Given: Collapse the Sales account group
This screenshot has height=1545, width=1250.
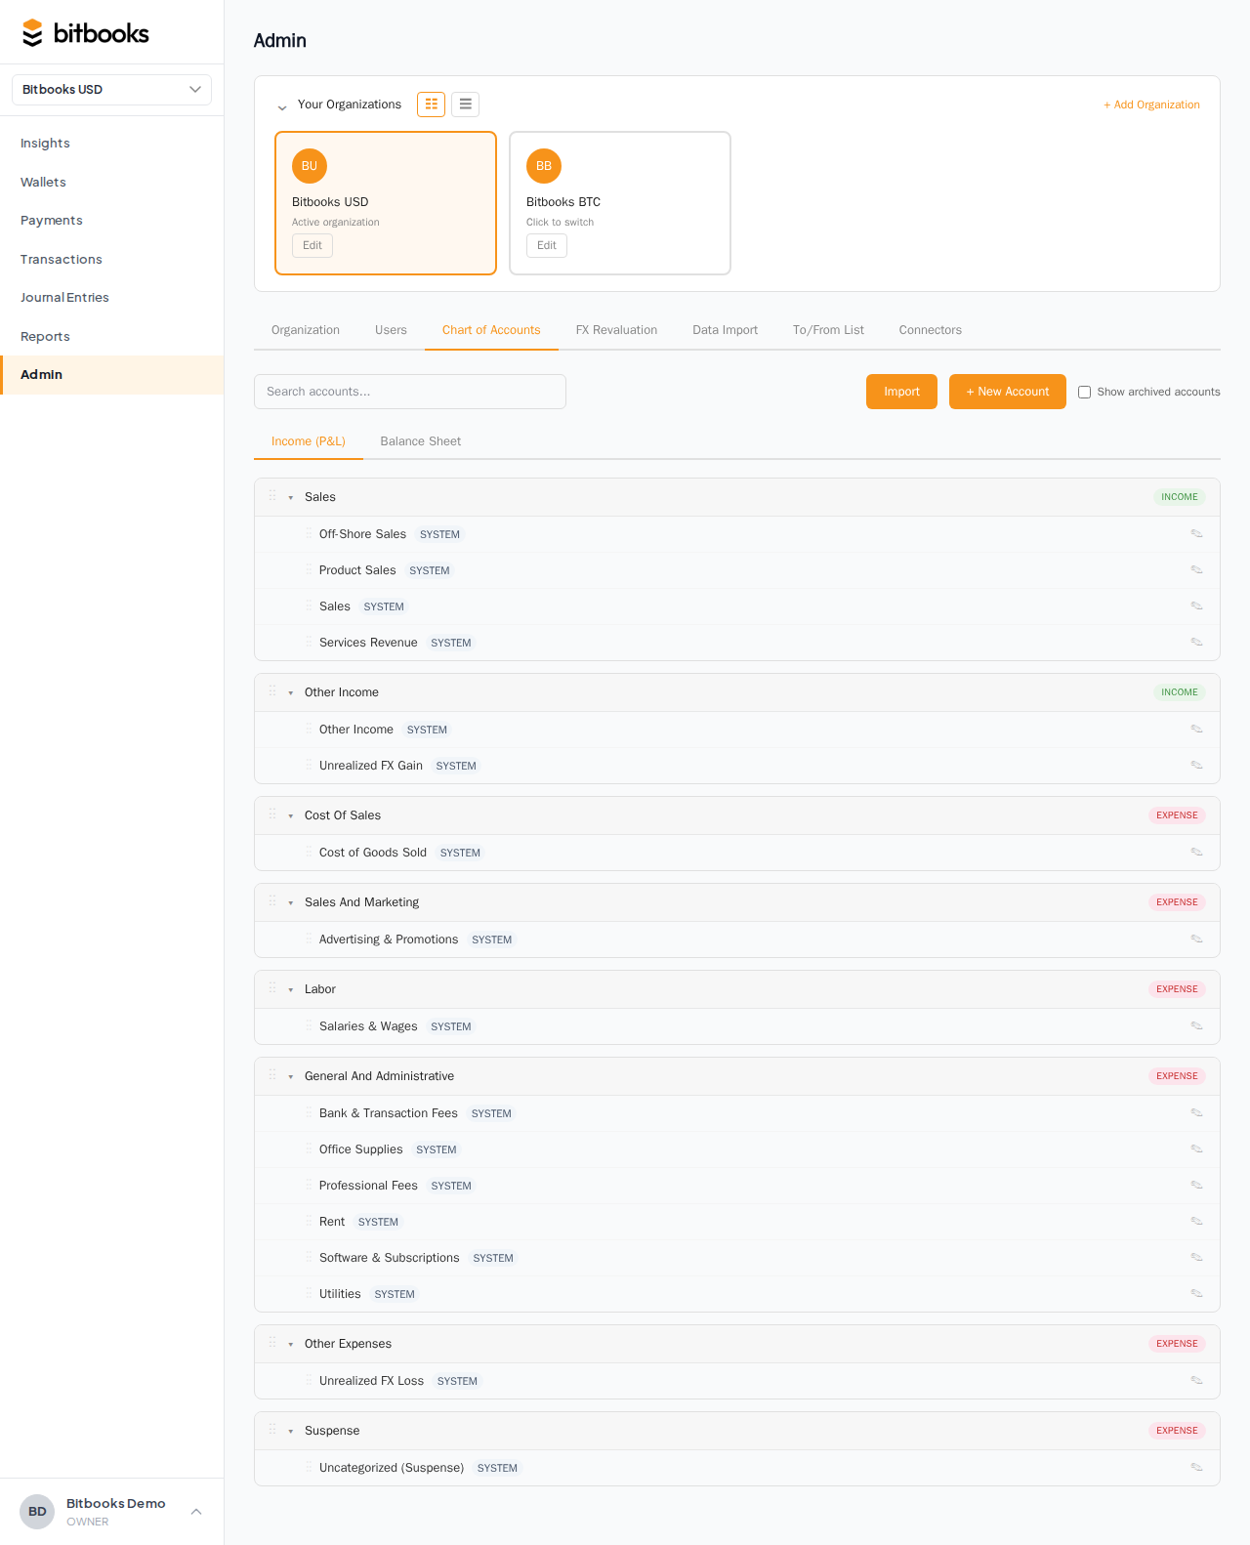Looking at the screenshot, I should (291, 497).
